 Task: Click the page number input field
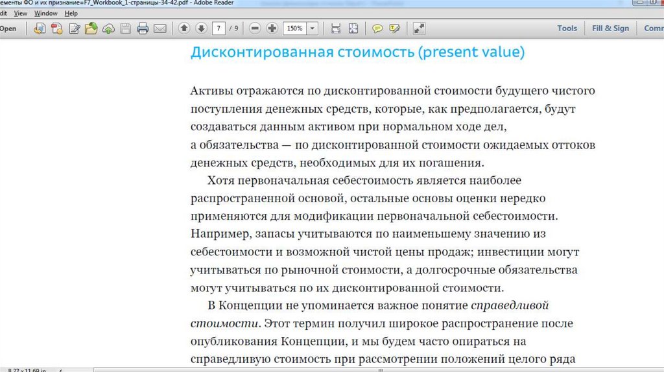point(221,29)
